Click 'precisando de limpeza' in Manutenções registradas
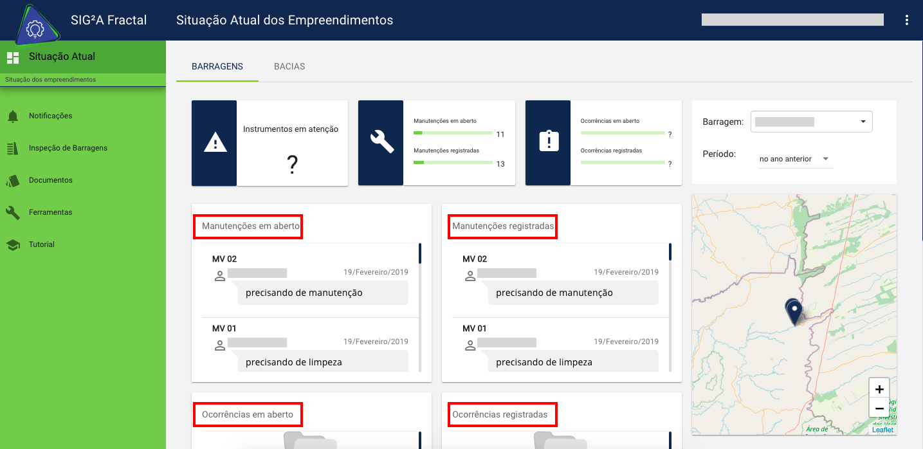The width and height of the screenshot is (923, 449). [x=544, y=362]
